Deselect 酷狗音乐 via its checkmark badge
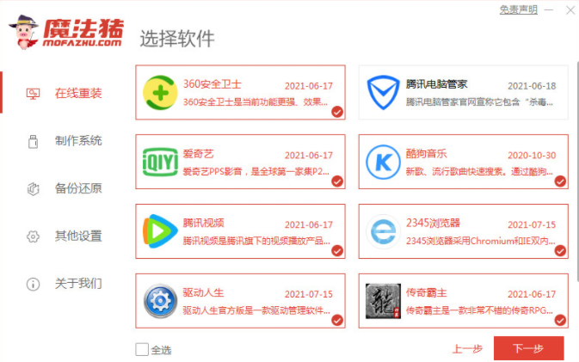This screenshot has height=362, width=579. (x=560, y=181)
